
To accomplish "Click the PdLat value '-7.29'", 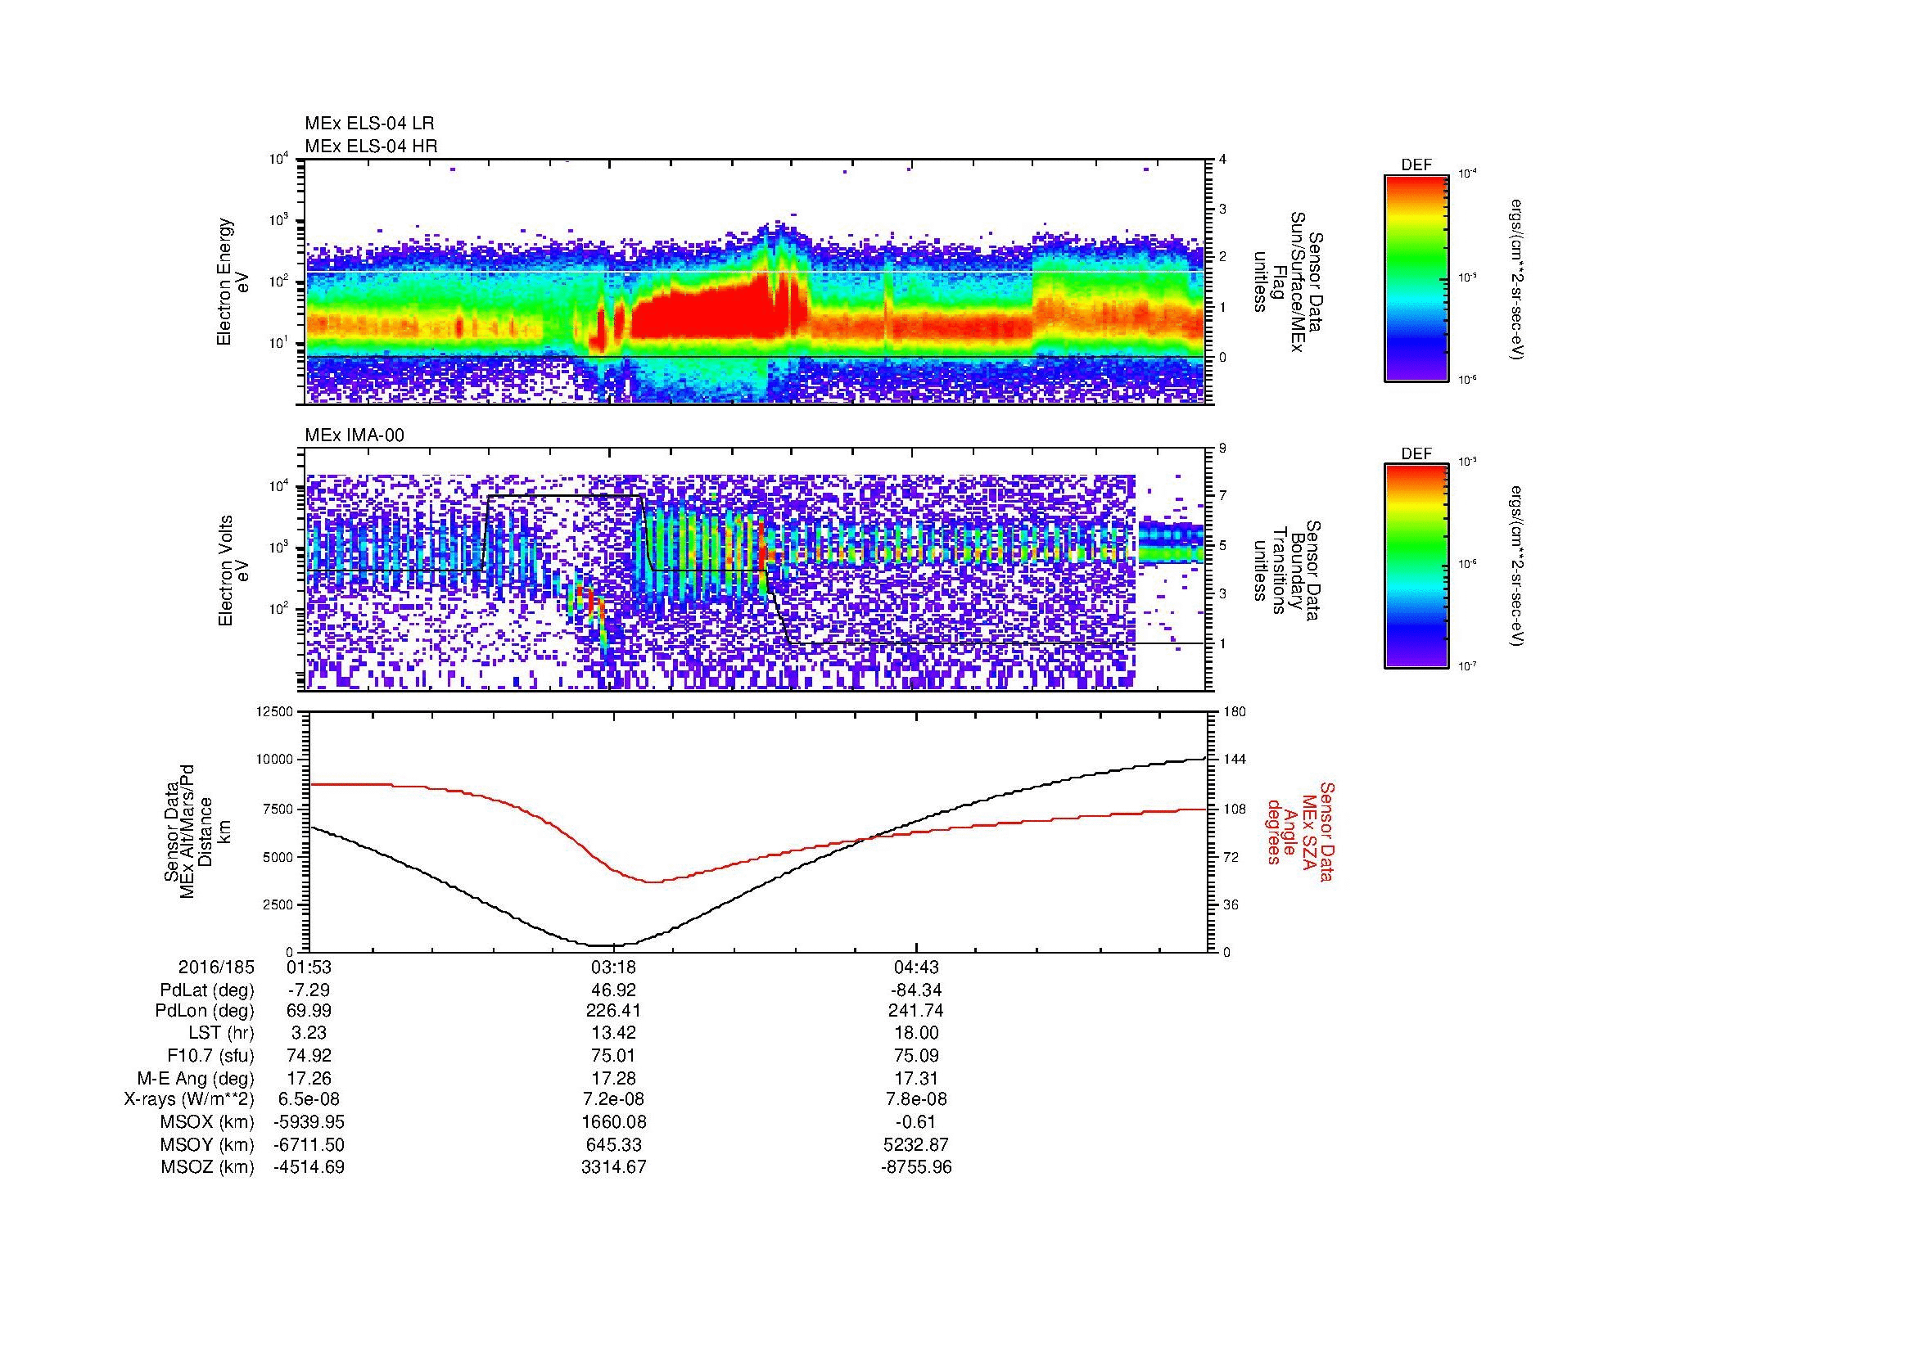I will (x=309, y=990).
